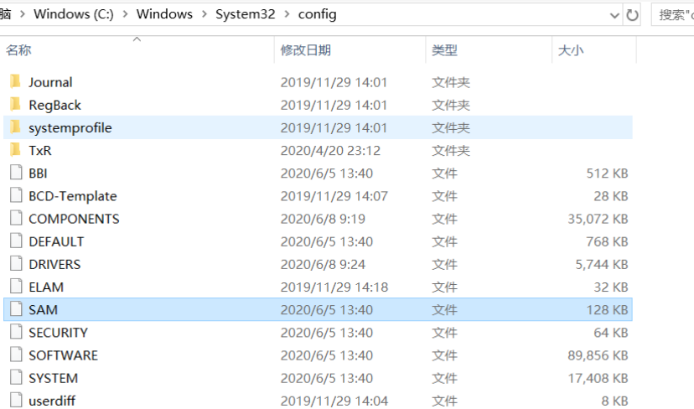
Task: Expand the chevron after Windows (C:)
Action: pos(125,14)
